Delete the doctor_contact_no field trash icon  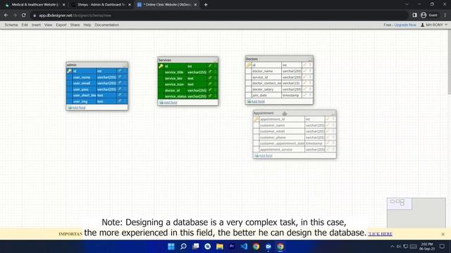coord(310,83)
